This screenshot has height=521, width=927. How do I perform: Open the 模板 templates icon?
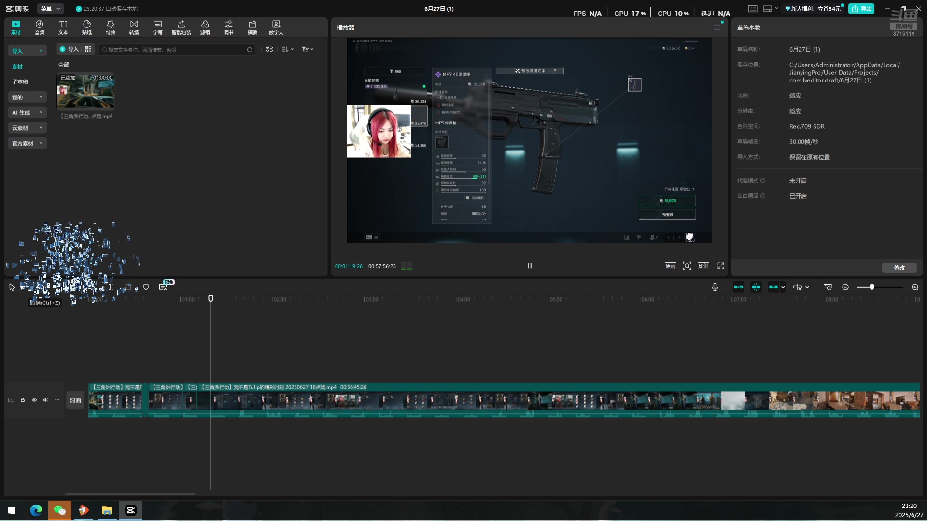click(253, 27)
